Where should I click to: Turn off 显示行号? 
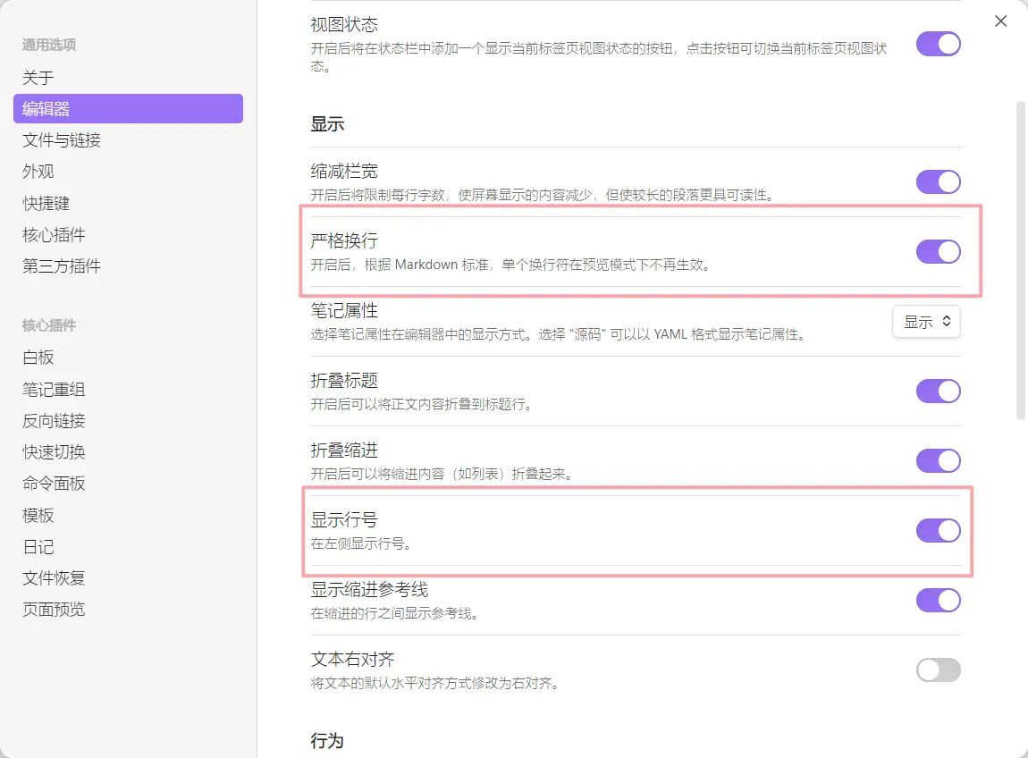(x=938, y=530)
